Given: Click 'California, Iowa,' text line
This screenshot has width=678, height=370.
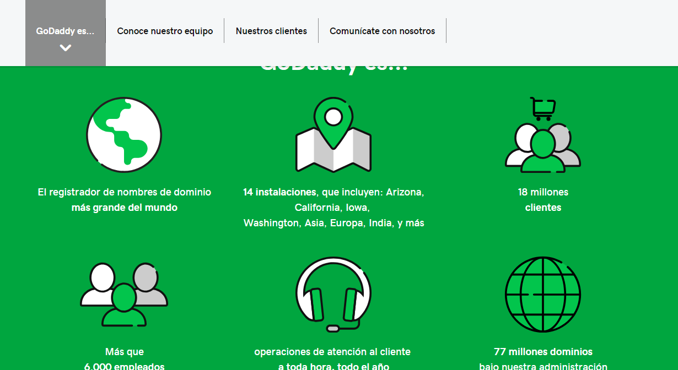Looking at the screenshot, I should [x=332, y=208].
